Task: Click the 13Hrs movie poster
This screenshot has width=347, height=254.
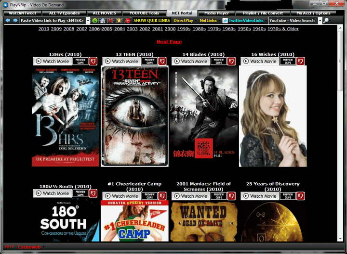Action: coord(66,116)
